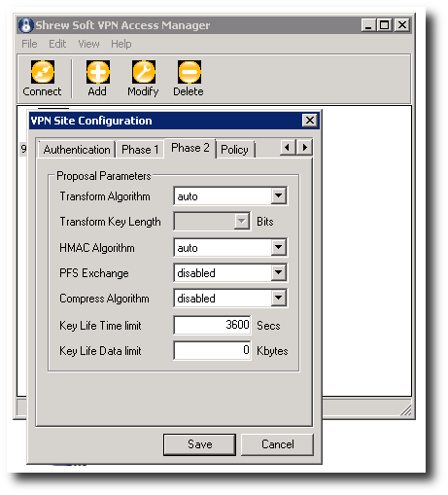Close the VPN Site Configuration dialog
Screen dimensions: 448x495
point(309,121)
